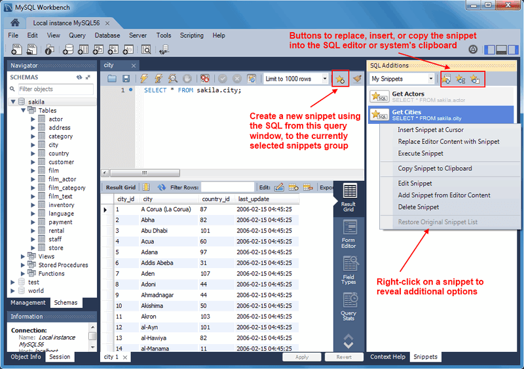Image resolution: width=524 pixels, height=369 pixels.
Task: Open file icon in query editor
Action: click(112, 79)
